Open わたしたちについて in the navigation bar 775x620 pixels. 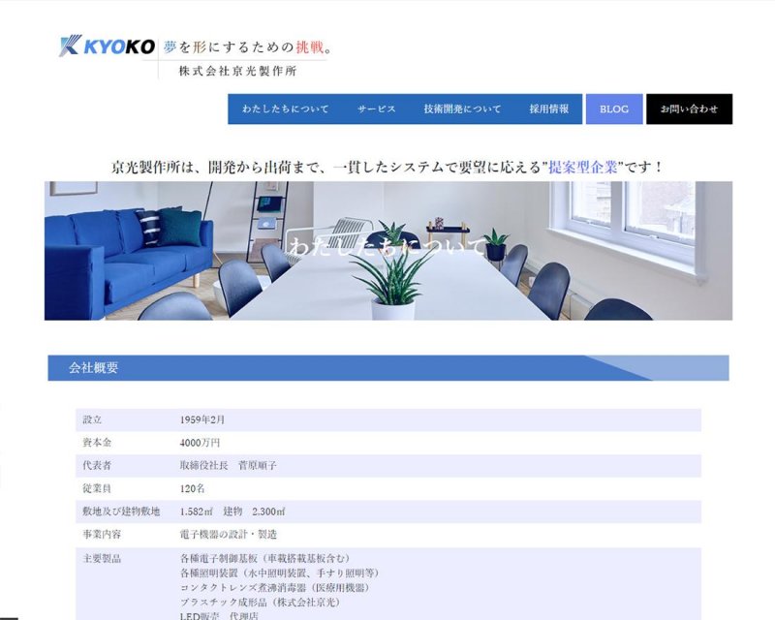pos(286,109)
